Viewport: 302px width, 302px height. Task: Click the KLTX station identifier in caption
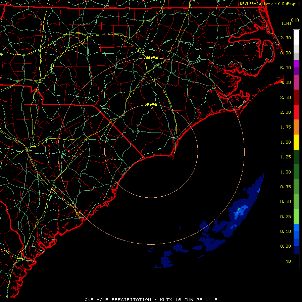pos(166,300)
